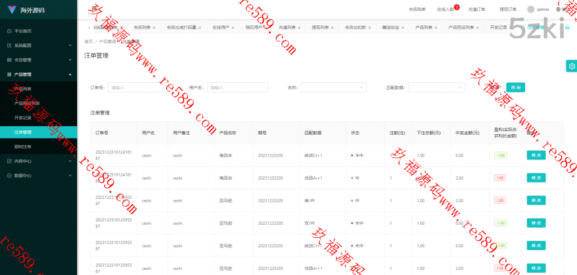Click 修改 for the 纯货Ct+1 唯品会 row
Image resolution: width=577 pixels, height=275 pixels.
pos(535,155)
